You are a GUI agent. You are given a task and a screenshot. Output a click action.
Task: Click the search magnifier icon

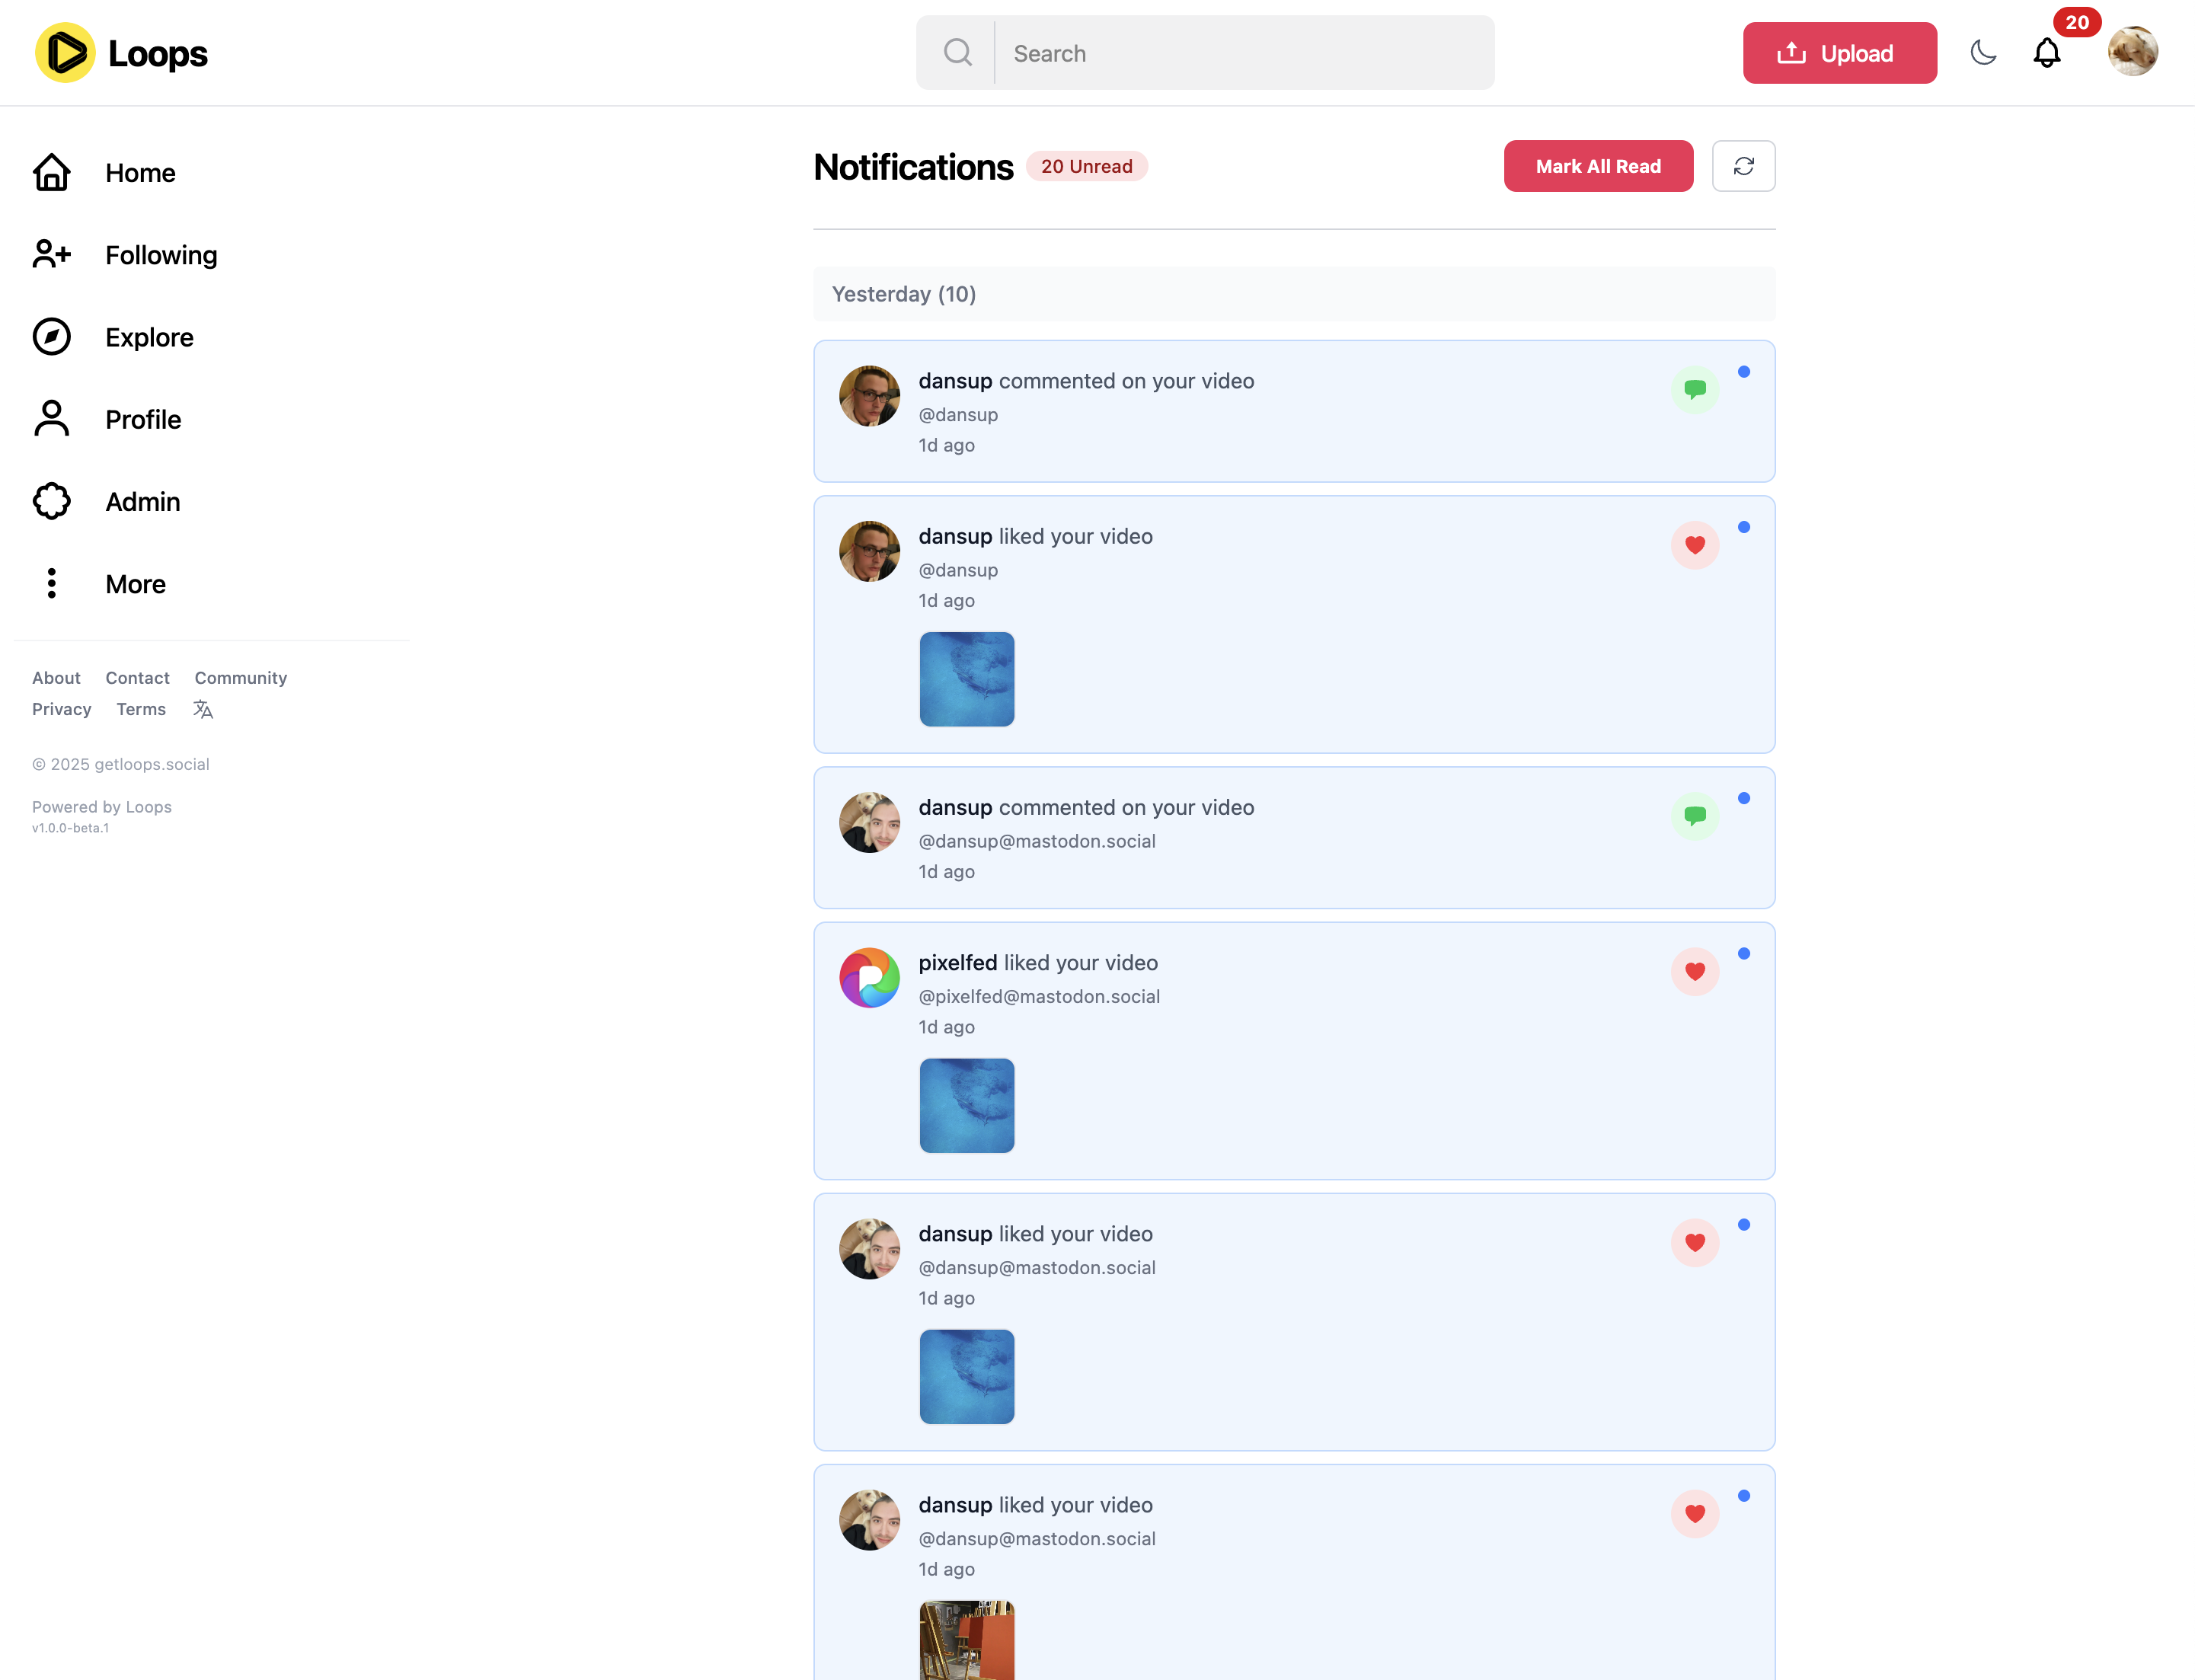point(957,53)
